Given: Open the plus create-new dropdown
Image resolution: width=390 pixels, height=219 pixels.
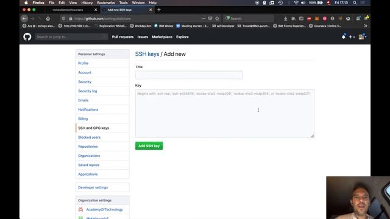Looking at the screenshot, I should click(x=352, y=36).
